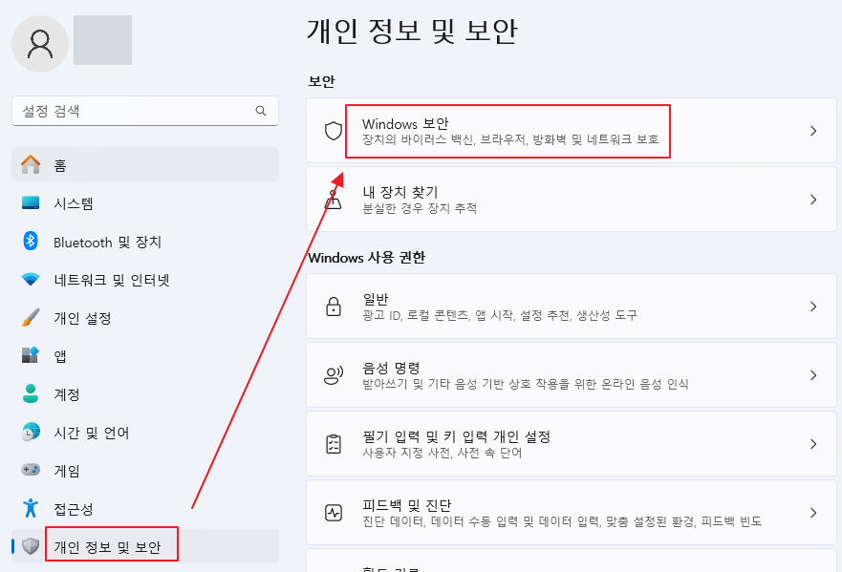The width and height of the screenshot is (842, 572).
Task: Open 접근성 settings
Action: [x=145, y=508]
